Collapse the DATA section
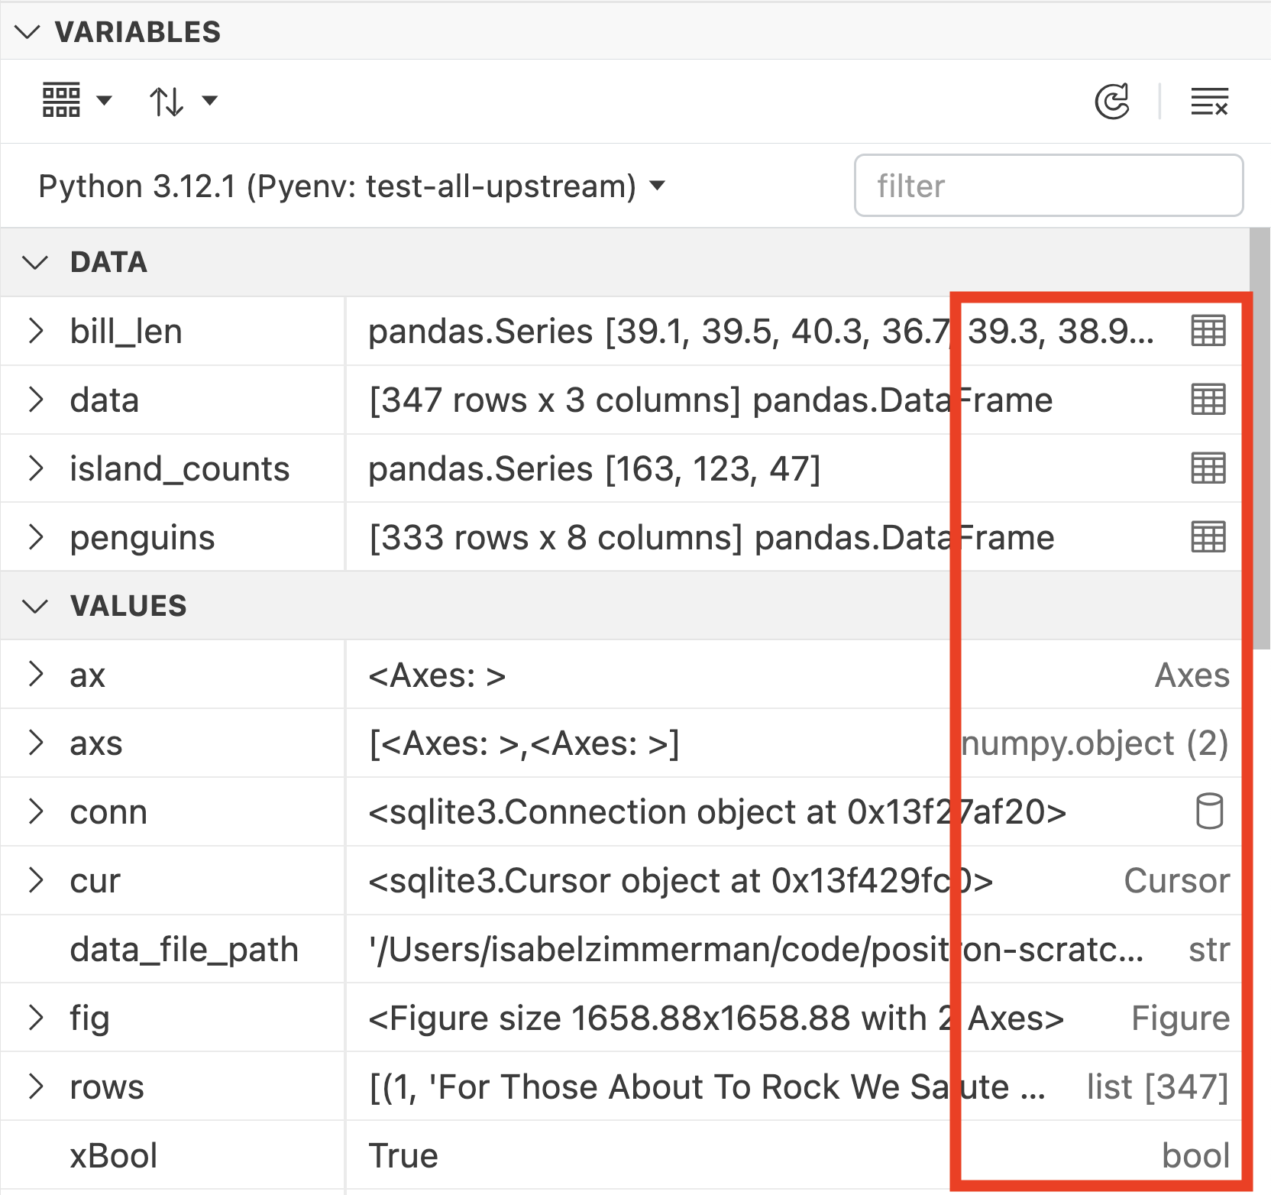The height and width of the screenshot is (1195, 1271). 34,263
